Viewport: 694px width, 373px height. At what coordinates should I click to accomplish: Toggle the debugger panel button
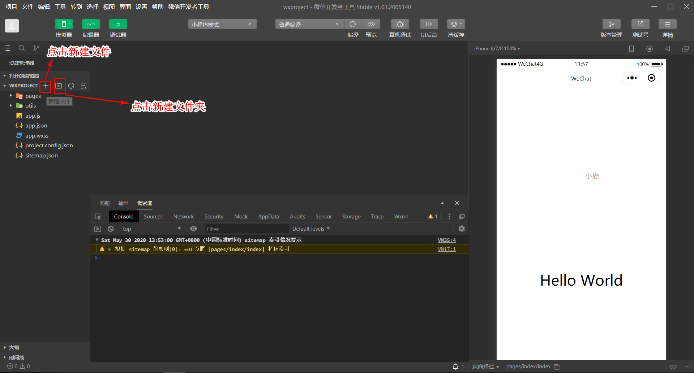(x=118, y=24)
